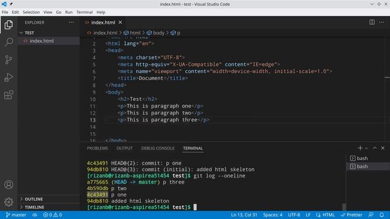Open Explorer views and more actions
Viewport: 390px width, 219px height.
point(71,23)
